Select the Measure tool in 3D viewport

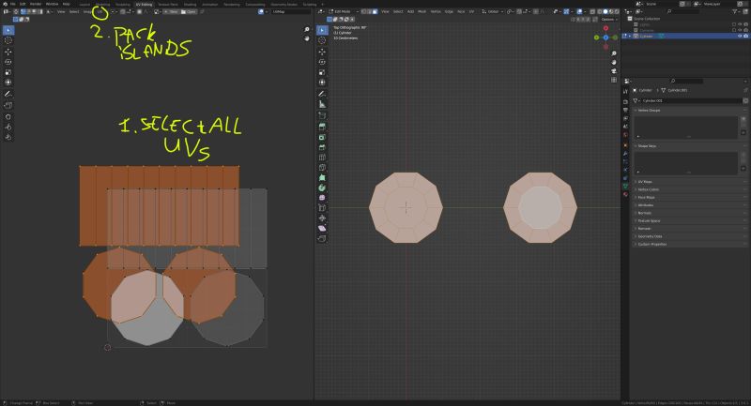coord(322,104)
